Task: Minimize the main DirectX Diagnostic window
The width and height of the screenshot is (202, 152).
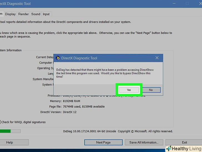Action: tap(174, 3)
